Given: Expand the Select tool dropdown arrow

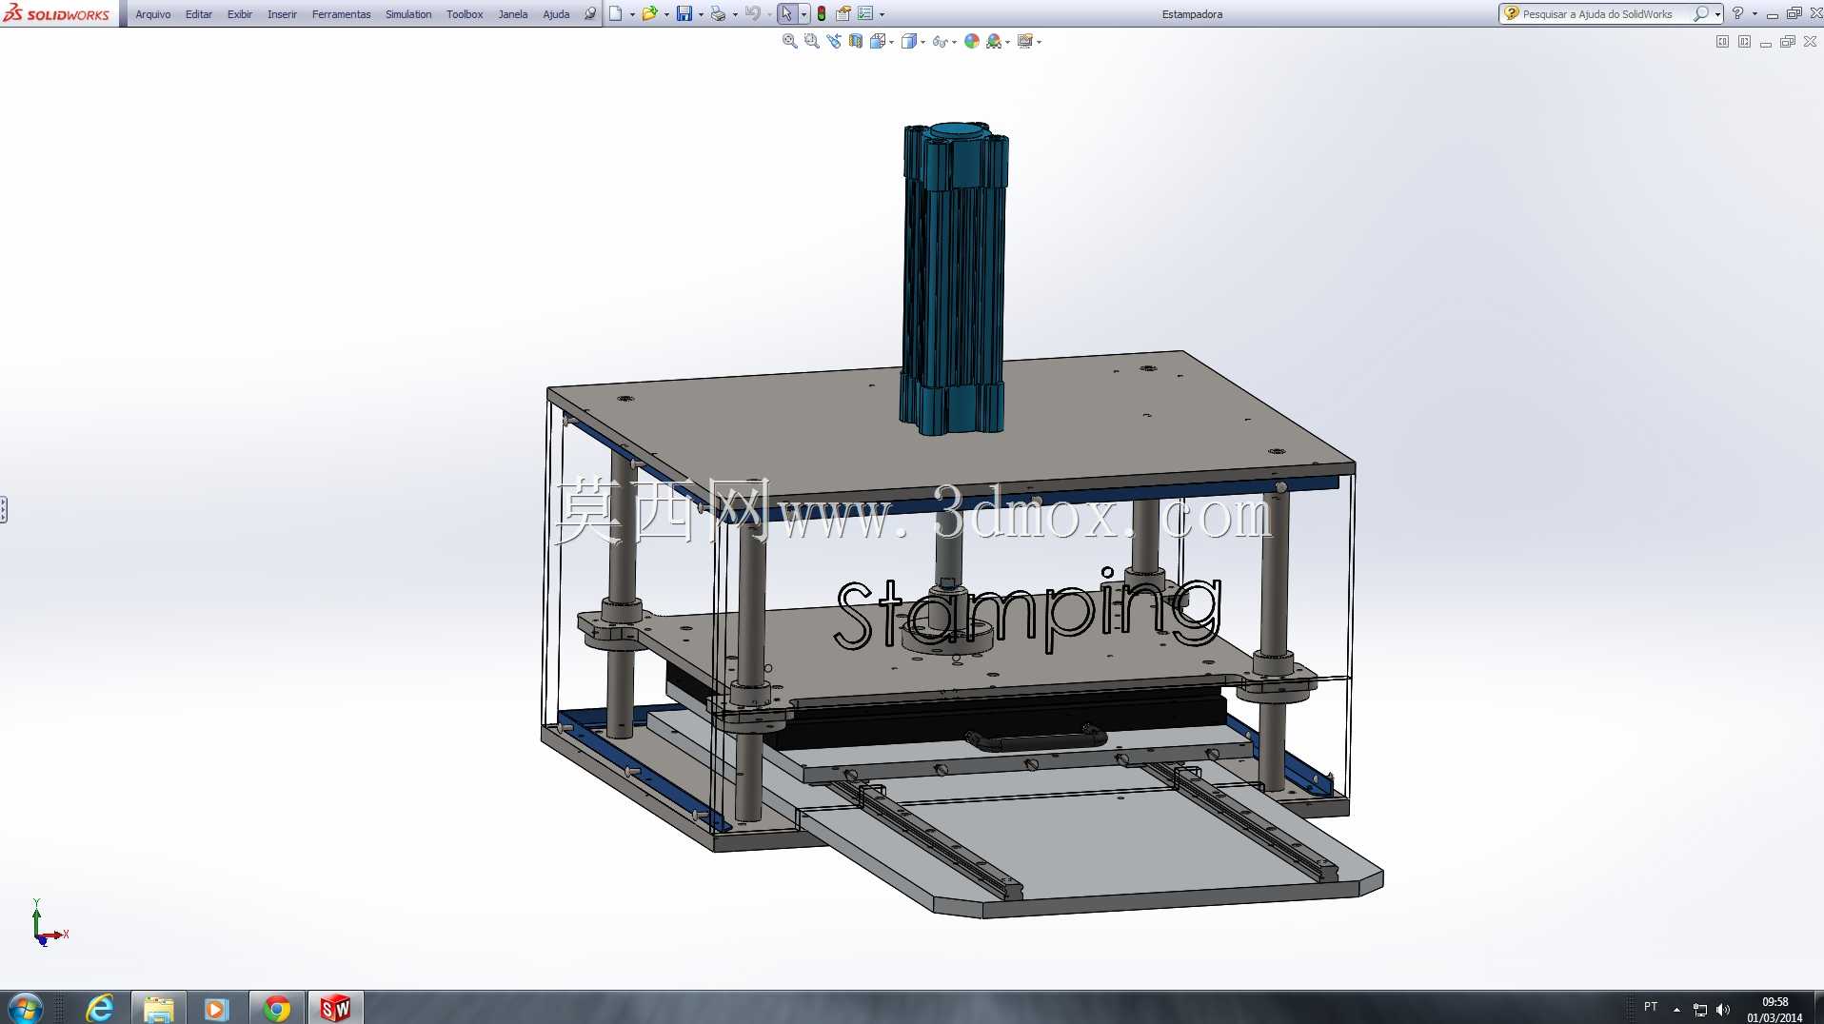Looking at the screenshot, I should pyautogui.click(x=803, y=14).
